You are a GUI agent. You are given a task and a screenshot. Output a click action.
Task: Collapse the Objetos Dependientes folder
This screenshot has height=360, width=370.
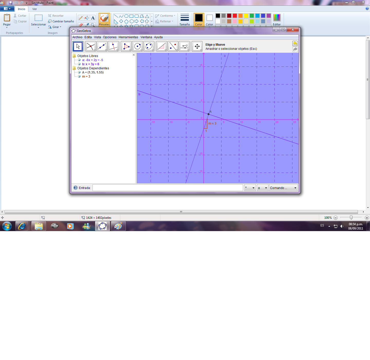click(x=74, y=68)
